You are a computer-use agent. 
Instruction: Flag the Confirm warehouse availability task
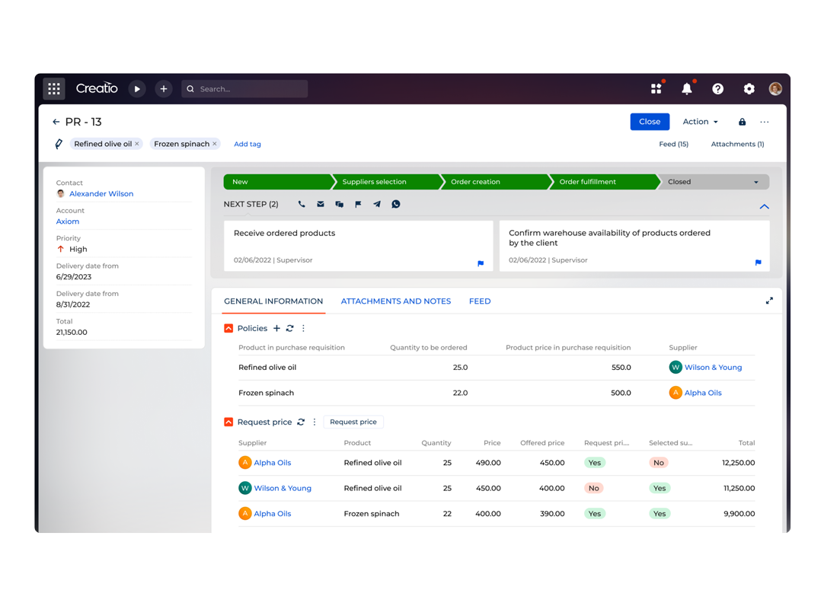coord(757,263)
